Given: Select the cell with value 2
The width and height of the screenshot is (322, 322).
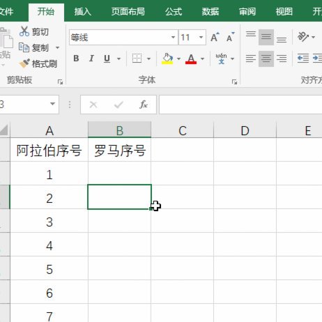Looking at the screenshot, I should [49, 197].
